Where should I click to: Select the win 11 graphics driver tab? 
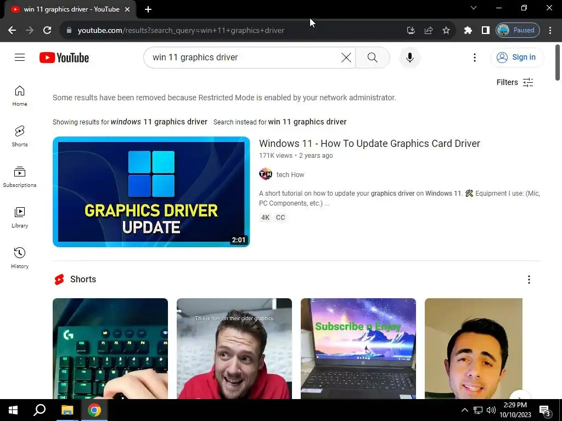coord(70,9)
